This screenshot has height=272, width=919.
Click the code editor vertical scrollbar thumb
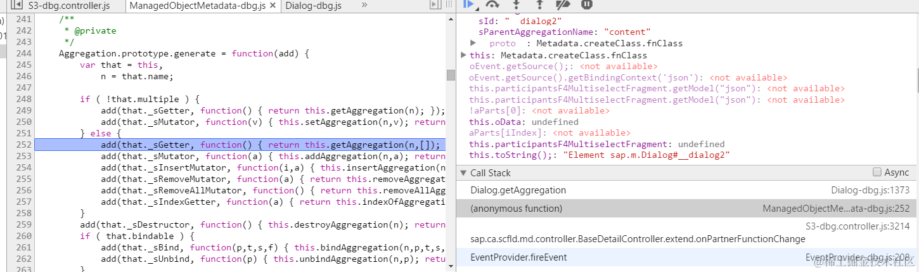pos(451,75)
